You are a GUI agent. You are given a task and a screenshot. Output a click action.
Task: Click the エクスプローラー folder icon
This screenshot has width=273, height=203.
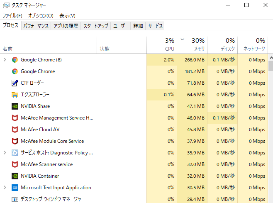tap(15, 95)
